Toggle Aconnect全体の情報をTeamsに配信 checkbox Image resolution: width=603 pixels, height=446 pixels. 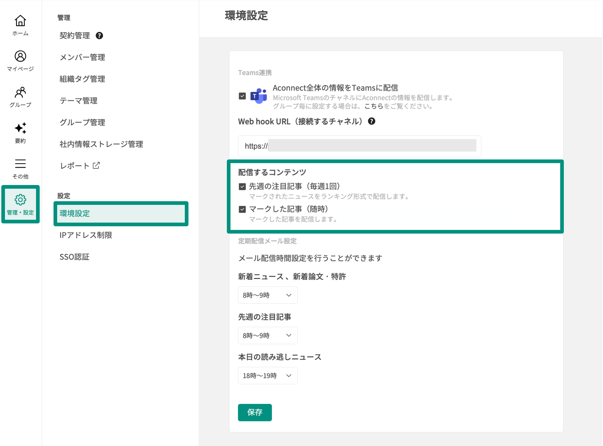click(242, 96)
